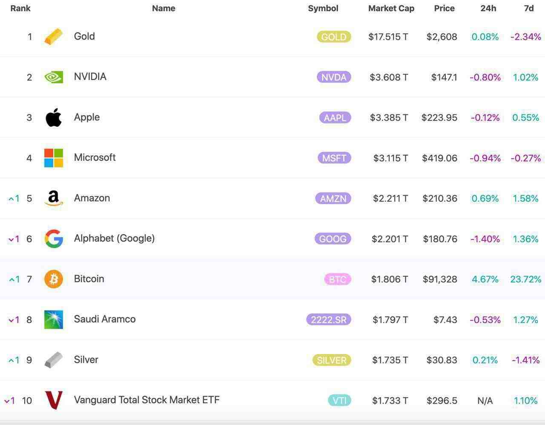Click the Microsoft four-color logo
This screenshot has height=425, width=545.
coord(54,158)
